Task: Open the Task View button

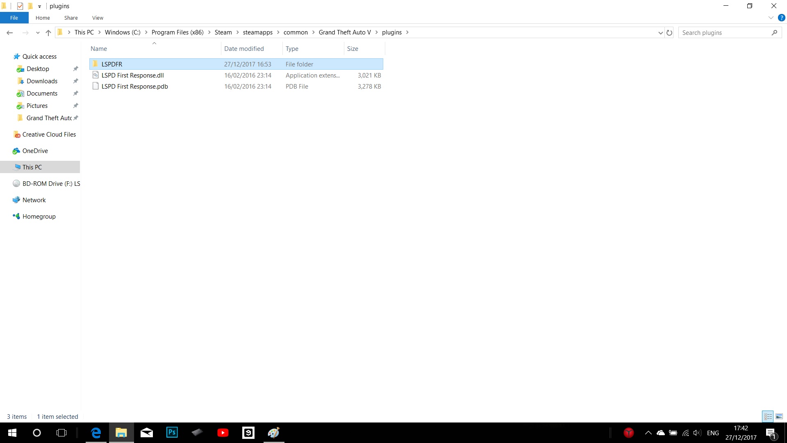Action: point(61,432)
